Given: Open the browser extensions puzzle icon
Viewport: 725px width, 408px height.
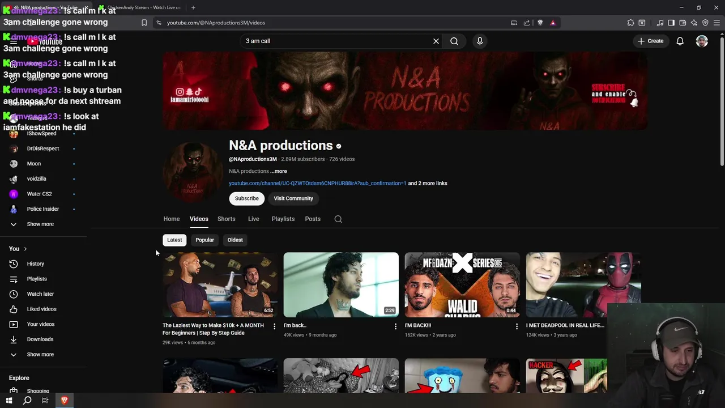Looking at the screenshot, I should click(630, 23).
